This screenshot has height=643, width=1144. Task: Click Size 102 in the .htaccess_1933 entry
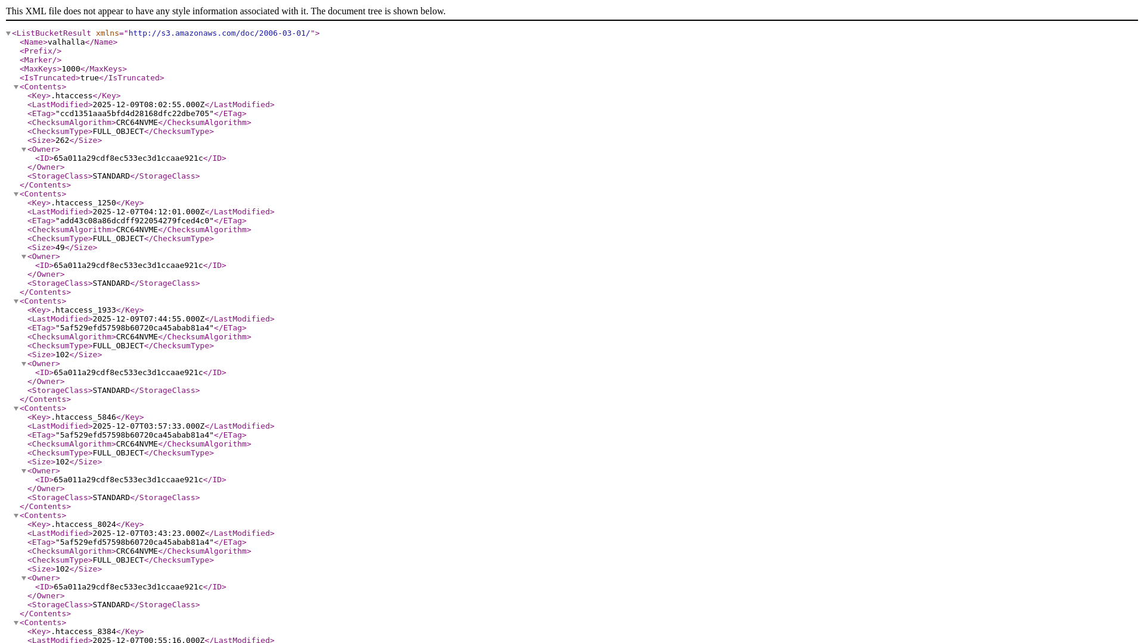(62, 355)
